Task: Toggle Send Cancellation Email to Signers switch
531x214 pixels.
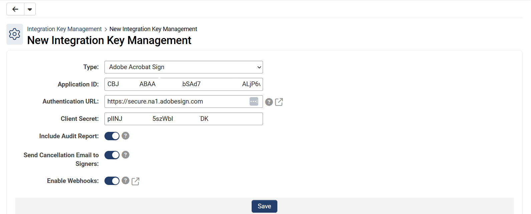Action: [x=112, y=155]
